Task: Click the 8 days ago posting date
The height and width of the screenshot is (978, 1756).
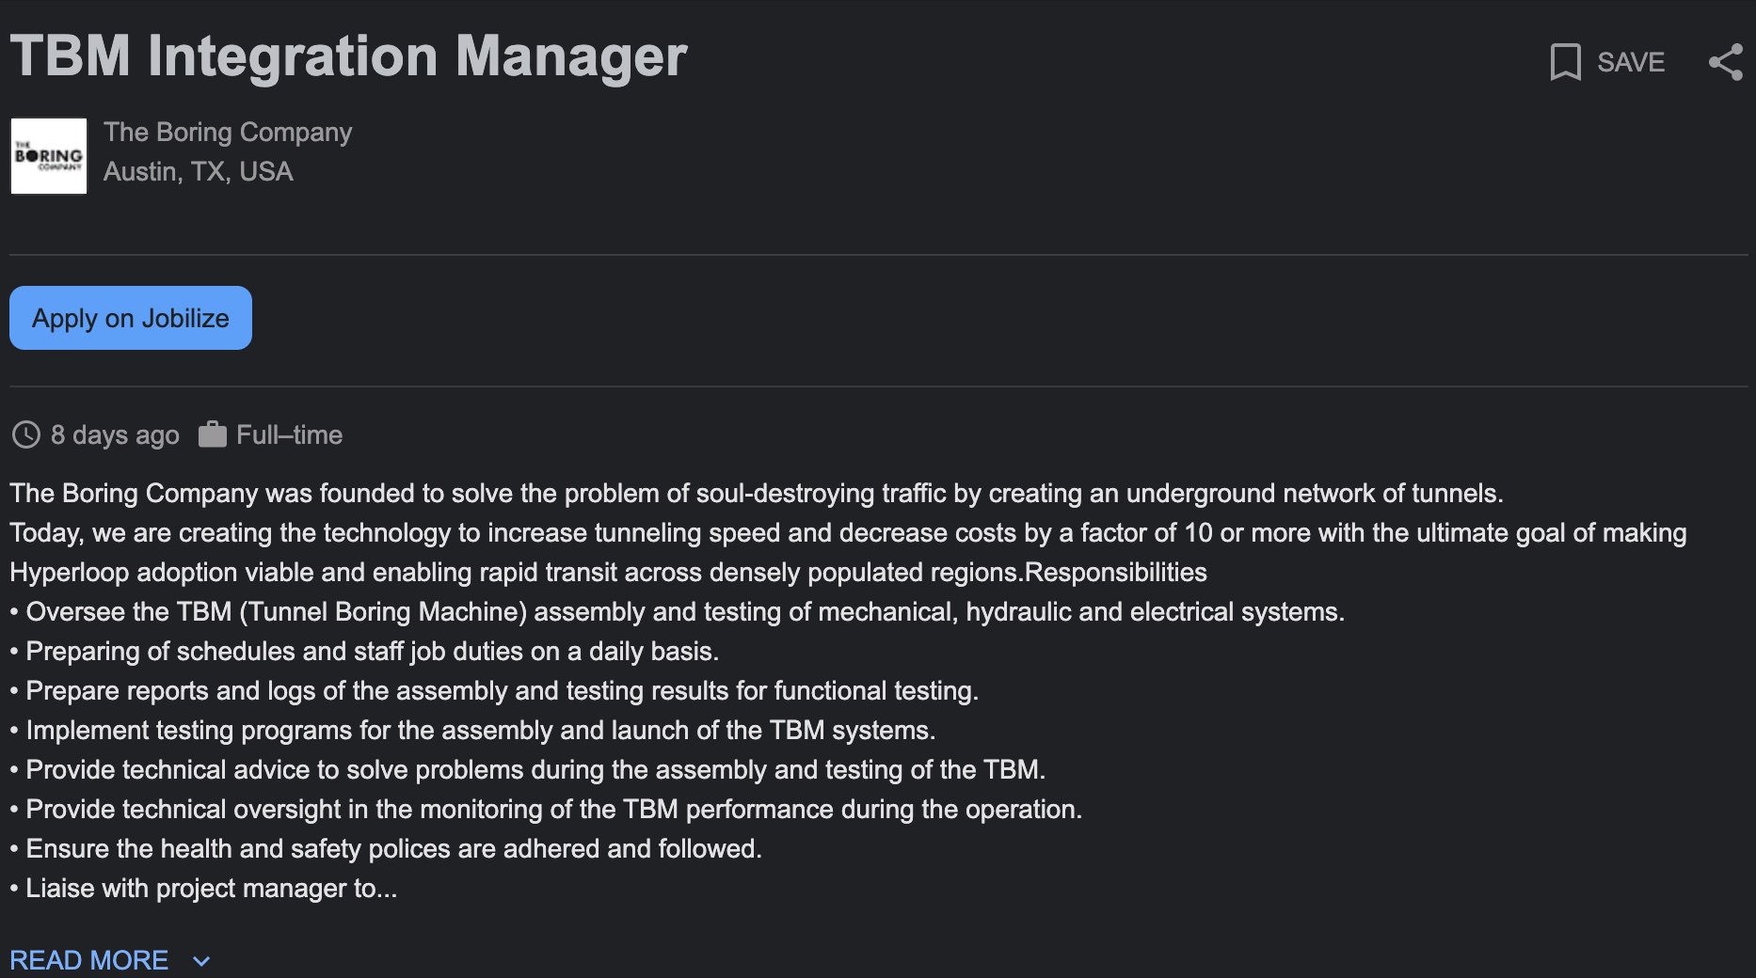Action: click(115, 434)
